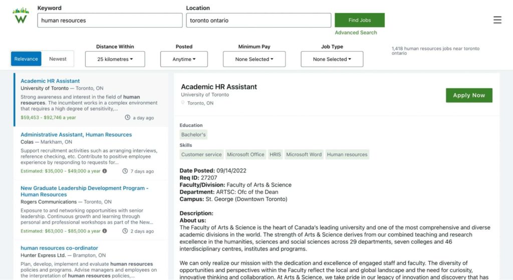513x280 pixels.
Task: Click clock icon next to '2 days ago'
Action: point(125,230)
